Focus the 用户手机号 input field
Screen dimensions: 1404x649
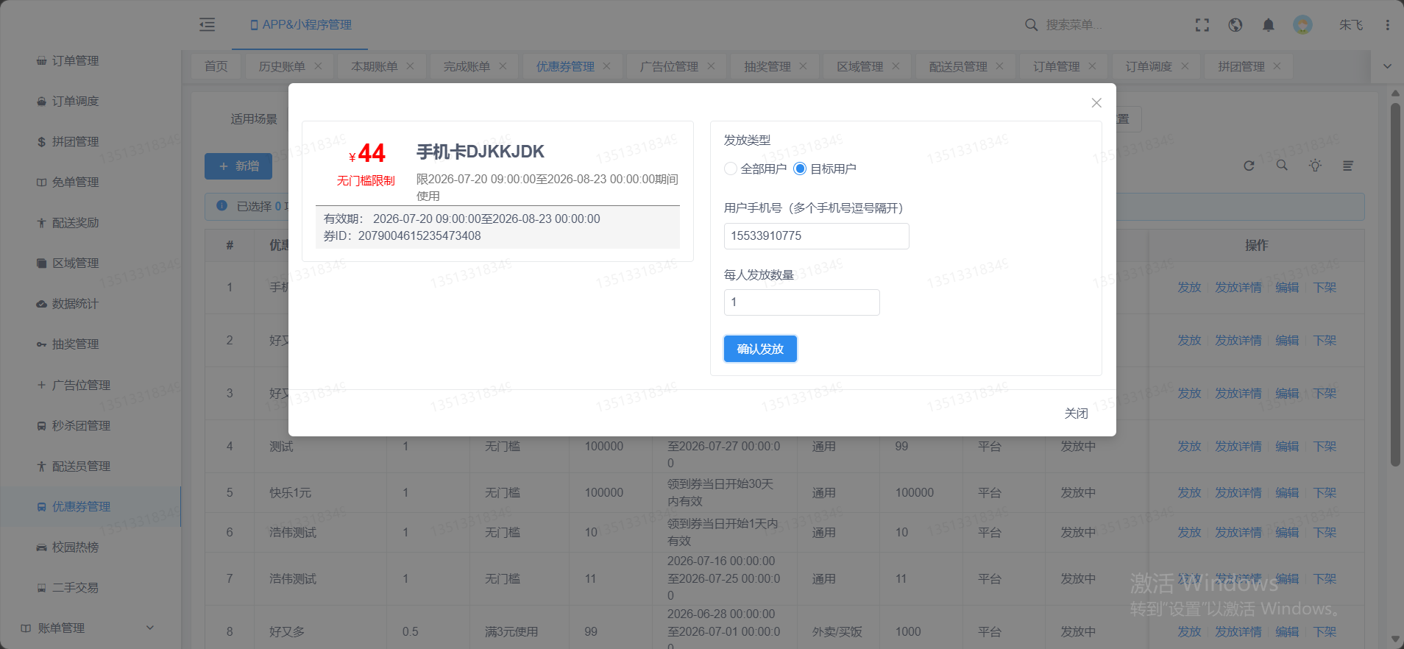pos(817,236)
